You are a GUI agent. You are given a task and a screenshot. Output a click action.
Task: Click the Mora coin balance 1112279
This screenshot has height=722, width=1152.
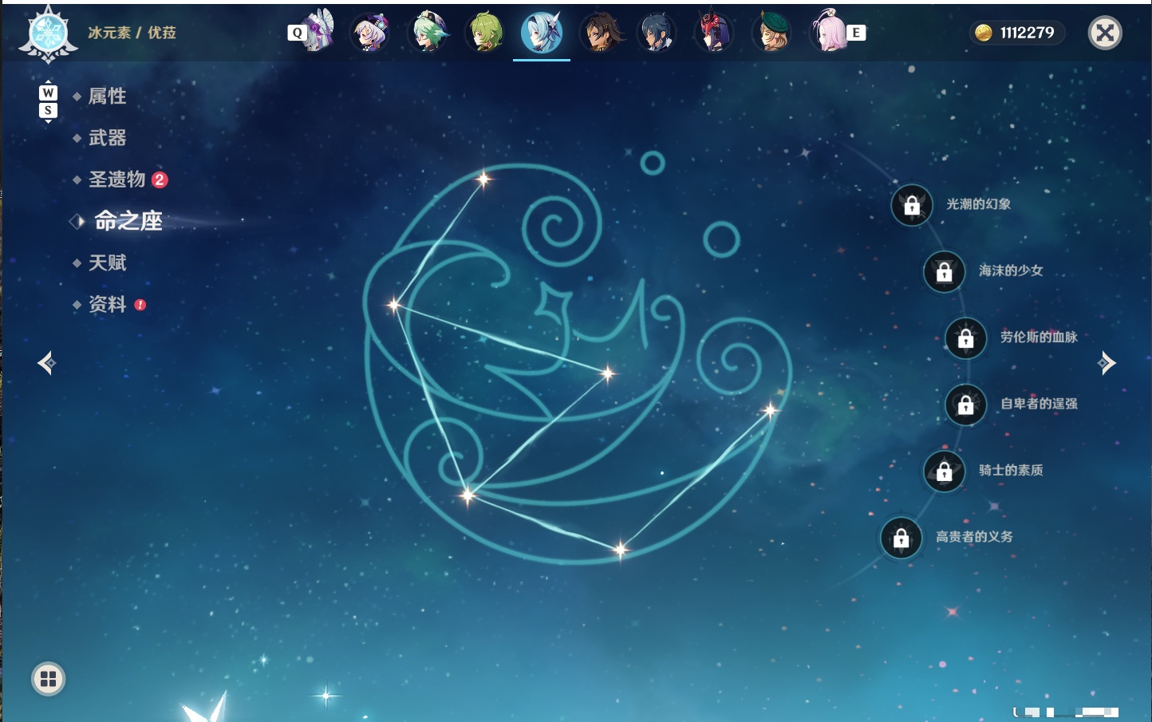click(1017, 33)
